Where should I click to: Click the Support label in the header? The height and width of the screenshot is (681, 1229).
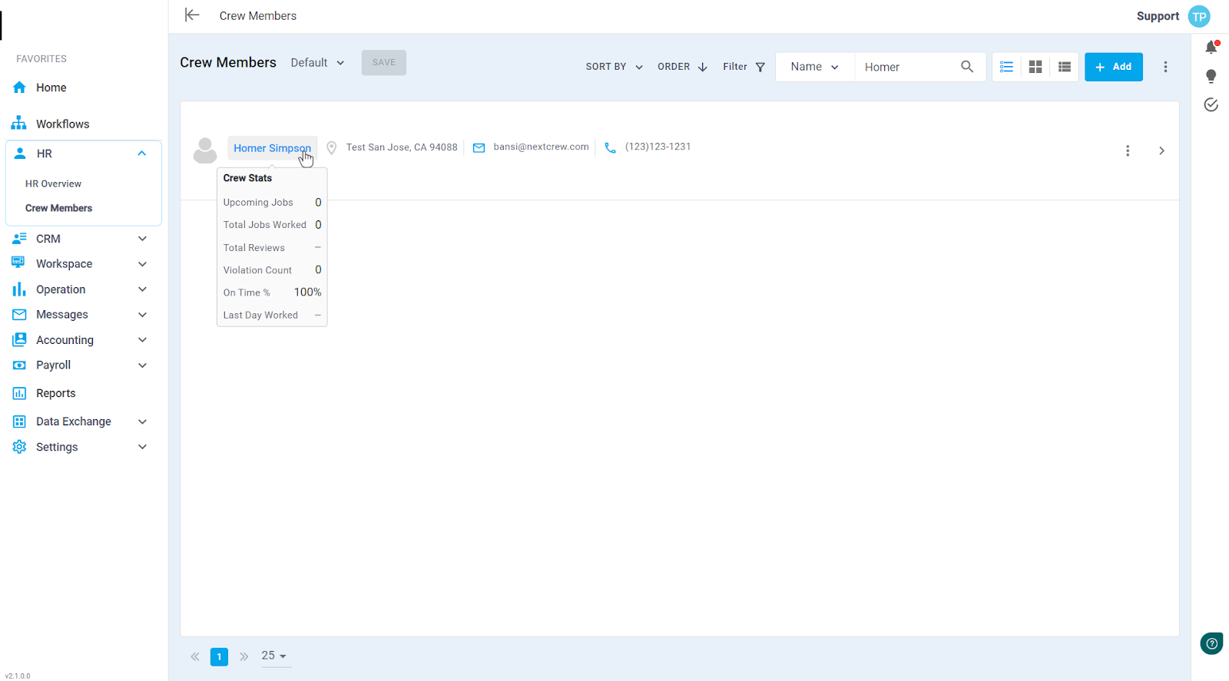point(1158,16)
